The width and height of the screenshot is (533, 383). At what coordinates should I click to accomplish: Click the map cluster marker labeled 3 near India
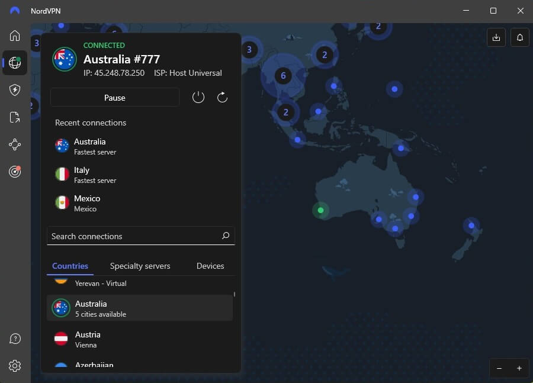pyautogui.click(x=249, y=50)
